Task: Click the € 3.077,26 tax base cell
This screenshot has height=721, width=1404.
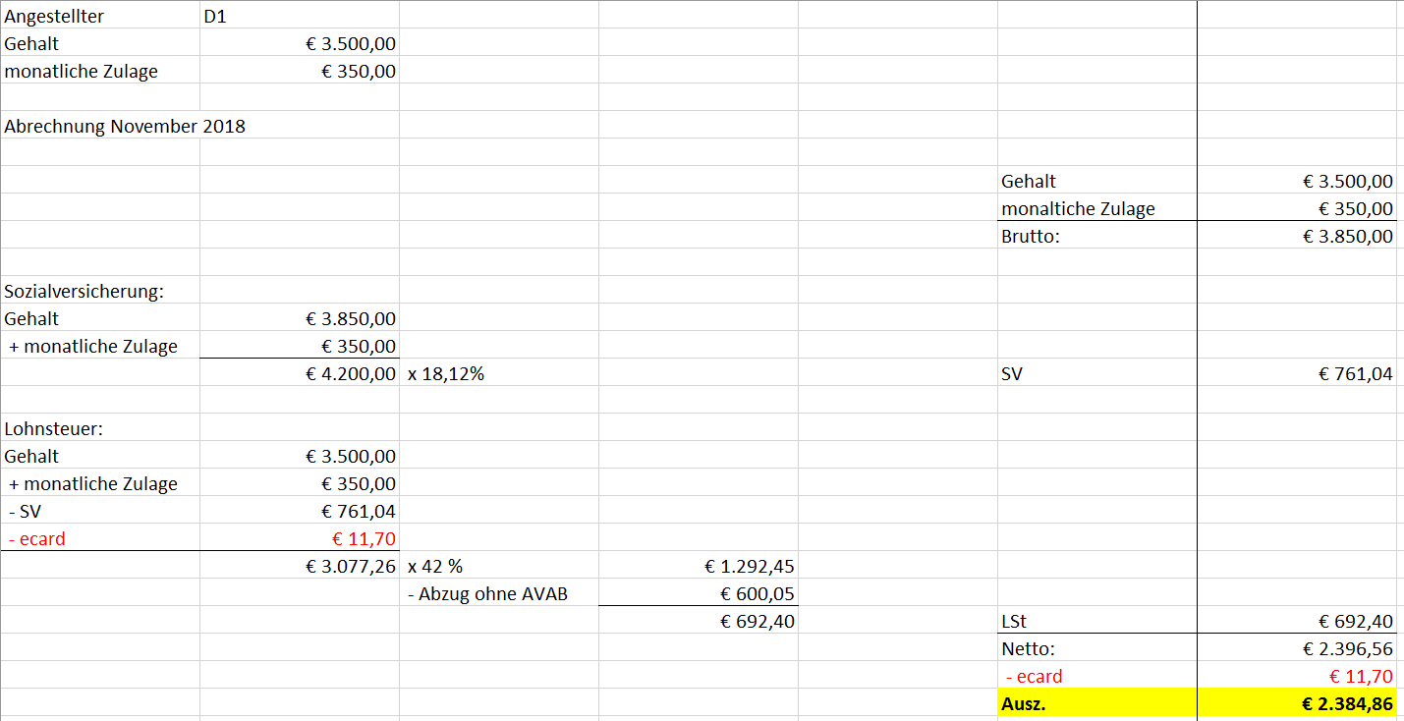Action: (x=351, y=566)
